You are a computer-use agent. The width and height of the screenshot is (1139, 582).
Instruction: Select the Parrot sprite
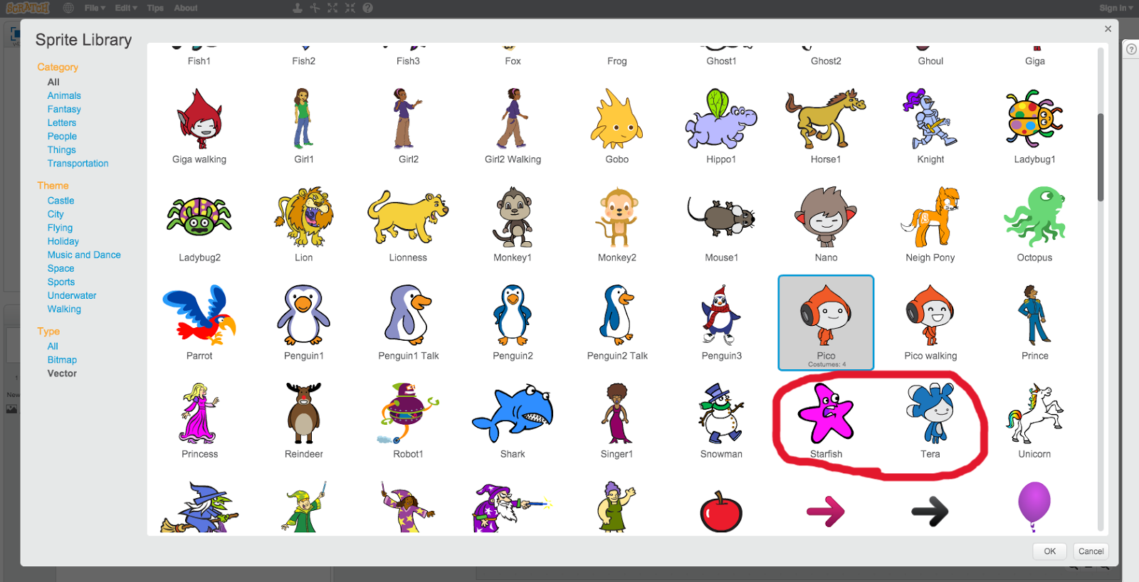[x=199, y=322]
